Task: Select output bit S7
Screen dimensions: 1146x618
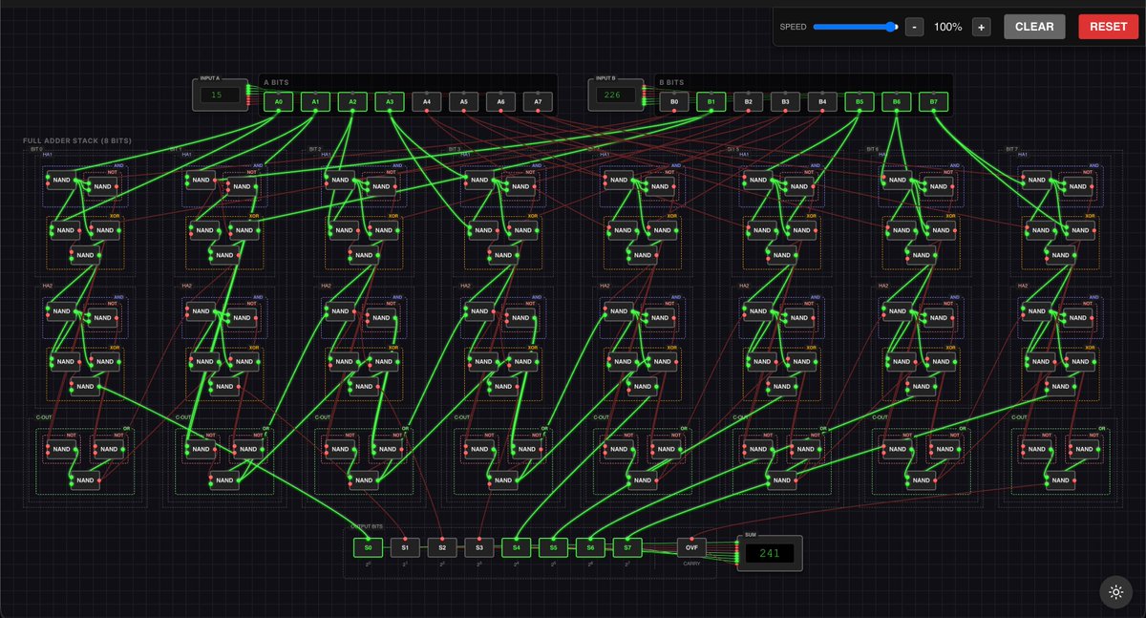Action: coord(627,547)
